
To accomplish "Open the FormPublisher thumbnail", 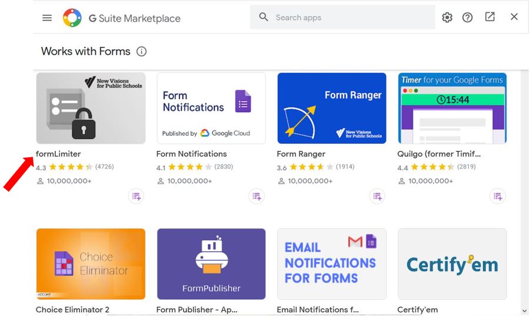I will 211,264.
